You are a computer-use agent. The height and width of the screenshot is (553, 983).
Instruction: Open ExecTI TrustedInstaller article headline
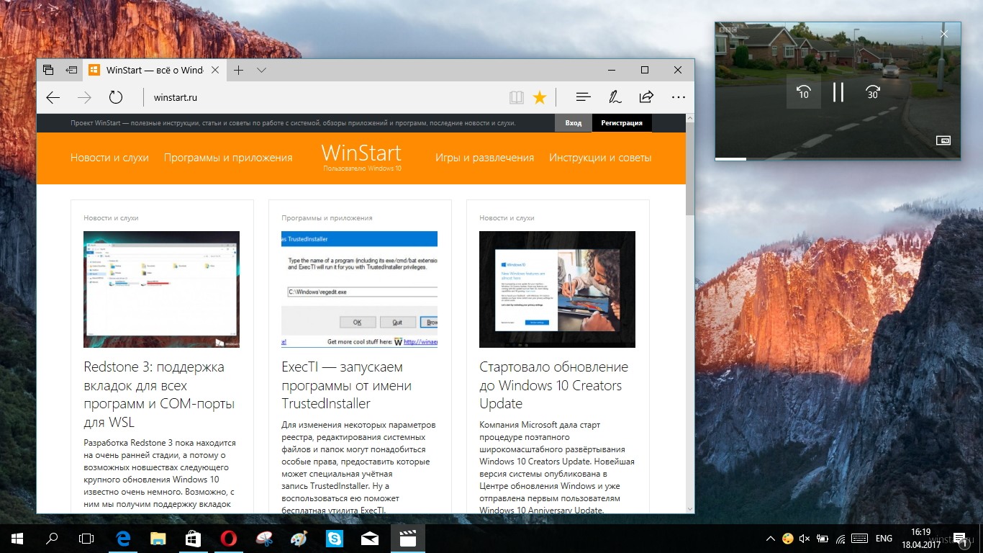pos(347,385)
